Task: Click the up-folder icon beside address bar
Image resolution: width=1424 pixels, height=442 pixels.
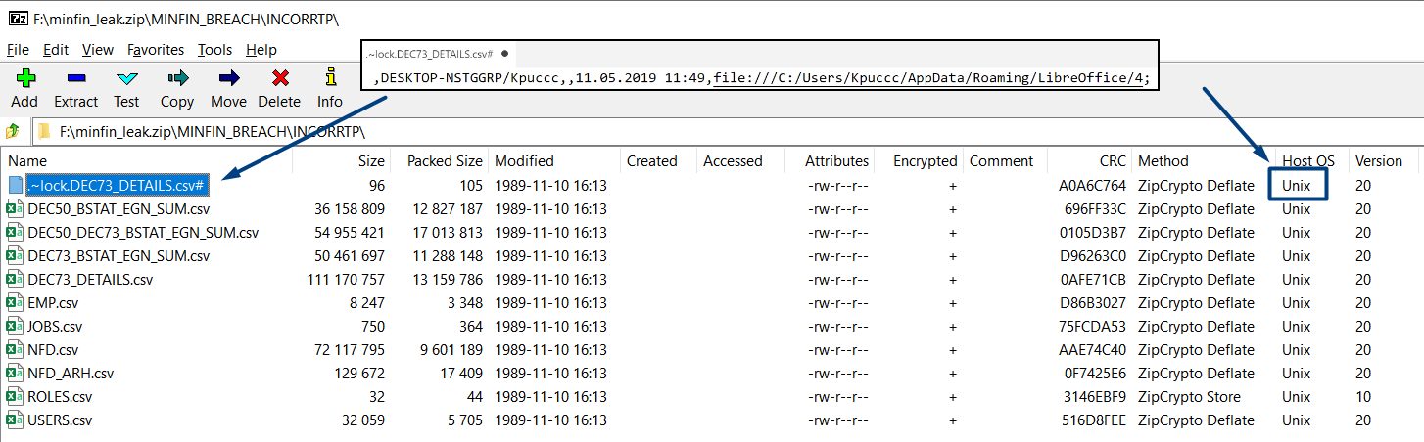Action: 13,130
